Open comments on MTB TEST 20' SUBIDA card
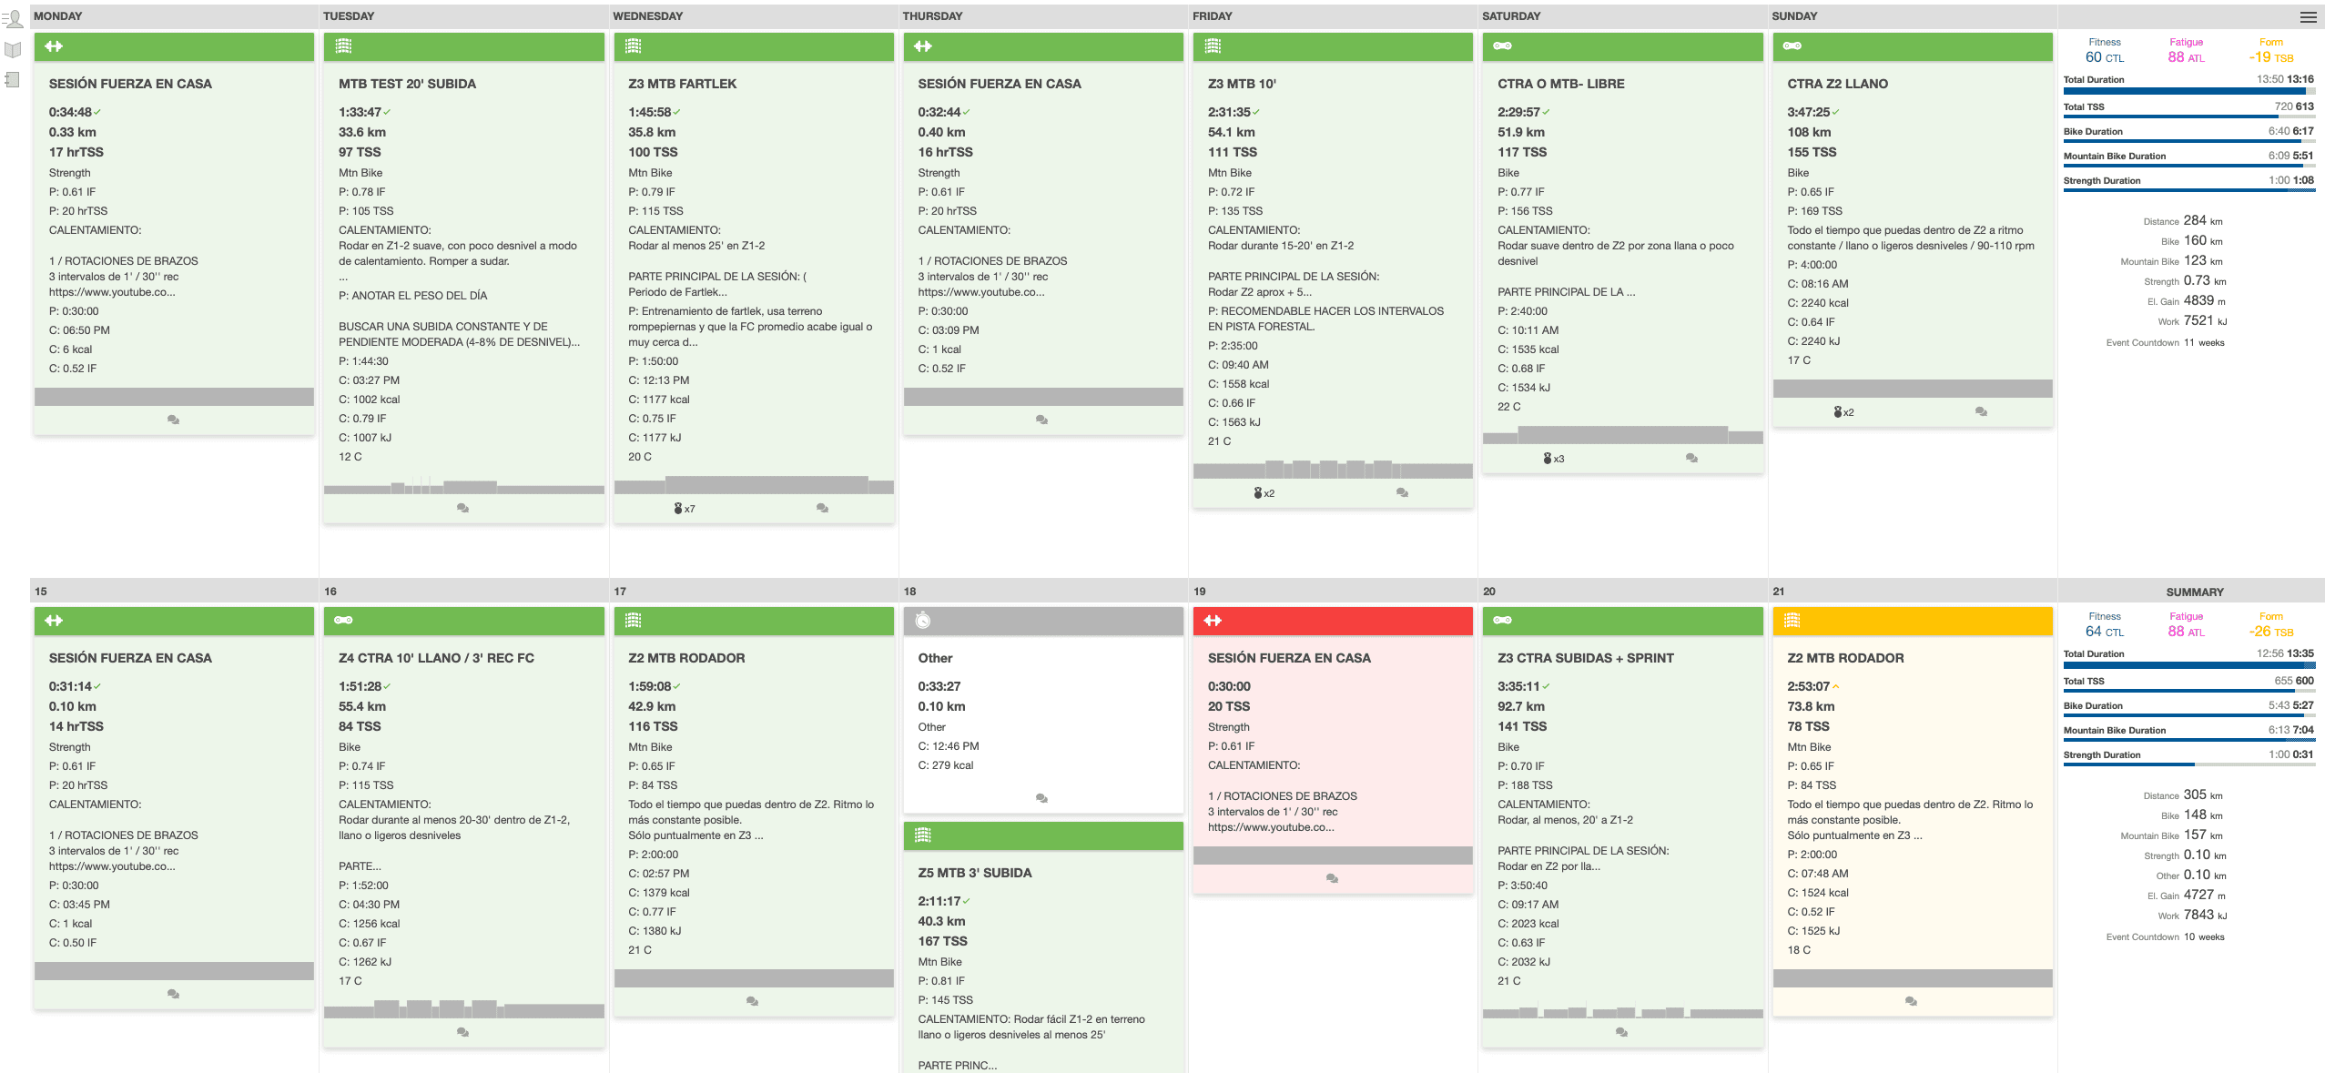The height and width of the screenshot is (1073, 2325). [x=462, y=508]
